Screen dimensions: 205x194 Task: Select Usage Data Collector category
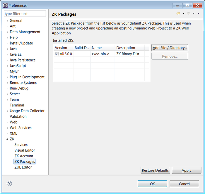point(27,111)
